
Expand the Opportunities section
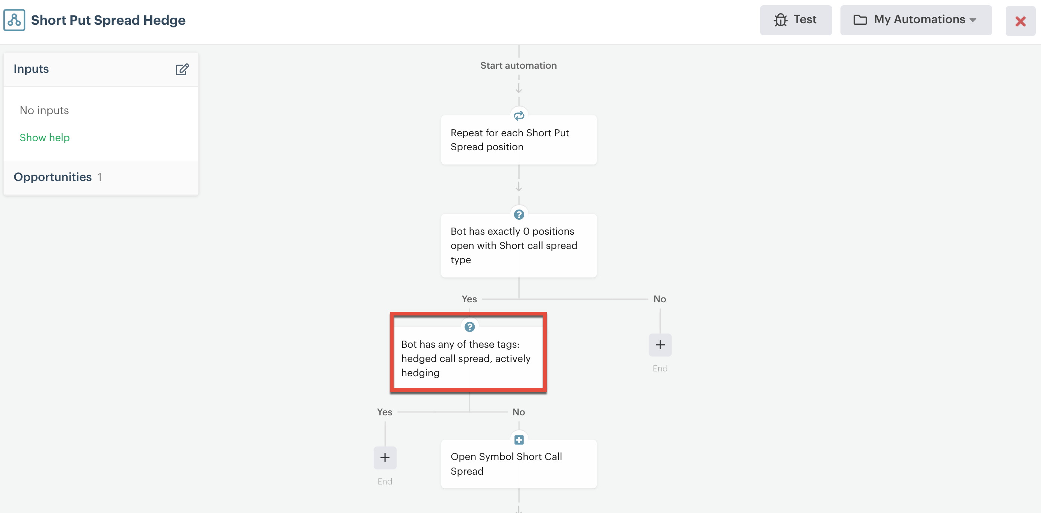53,177
